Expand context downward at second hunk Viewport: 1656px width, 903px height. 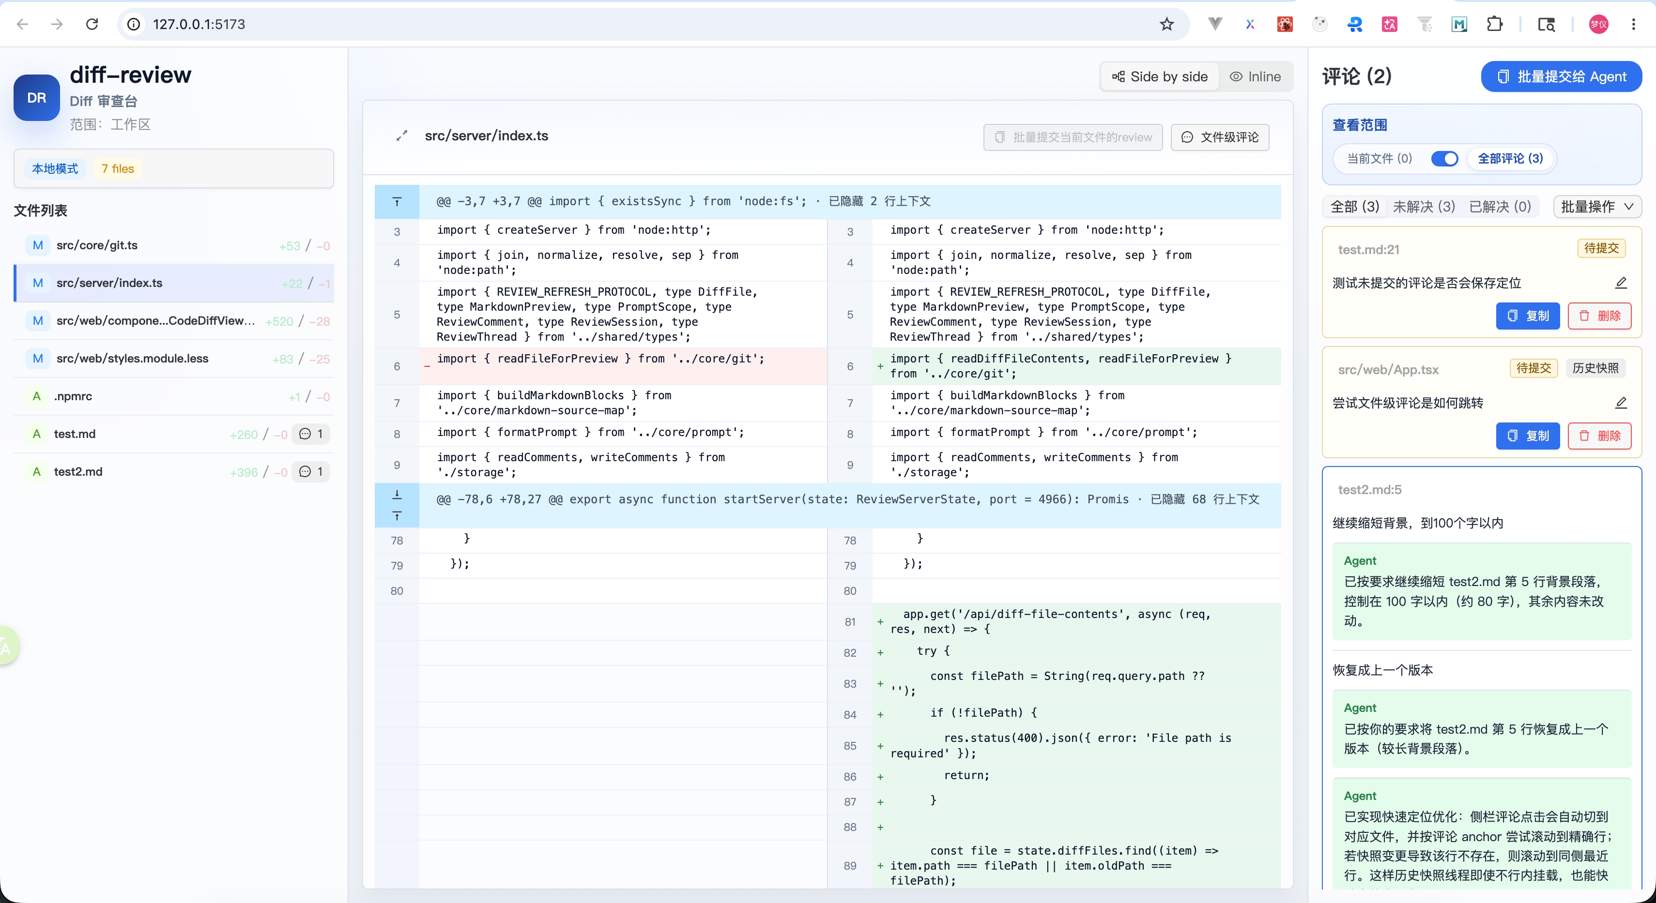tap(397, 495)
